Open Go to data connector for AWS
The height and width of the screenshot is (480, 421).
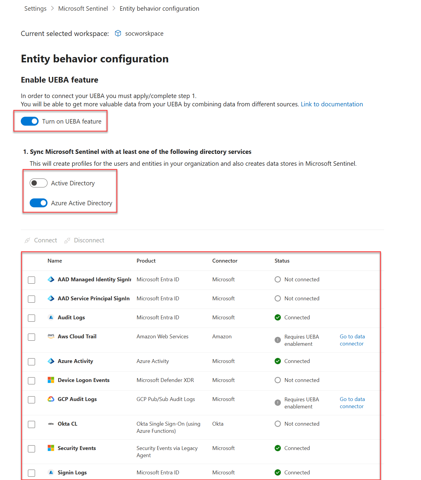[x=352, y=340]
